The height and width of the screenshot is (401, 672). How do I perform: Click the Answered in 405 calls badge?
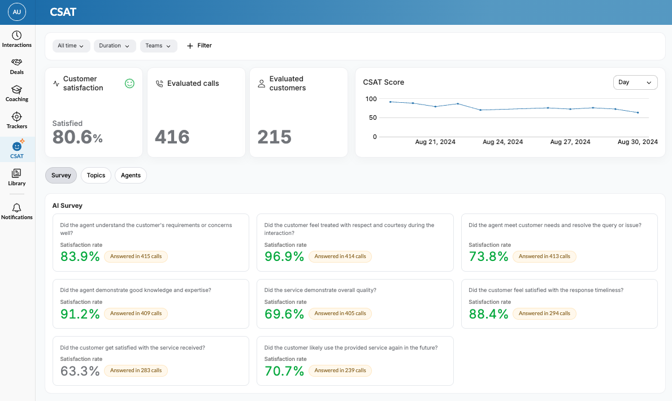tap(340, 313)
